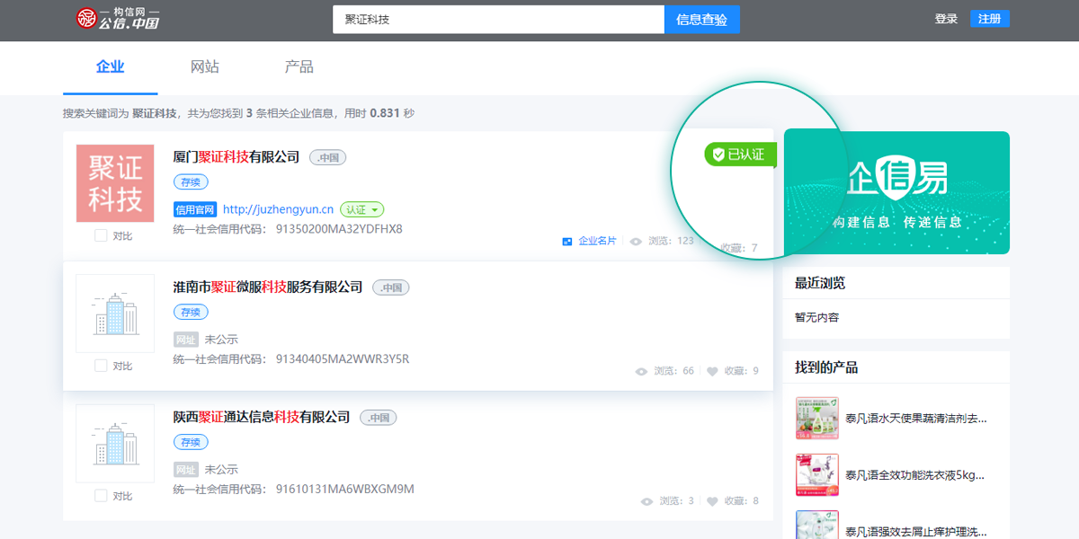The width and height of the screenshot is (1079, 539).
Task: Click eye views icon for 厦门聚证科技
Action: [x=636, y=242]
